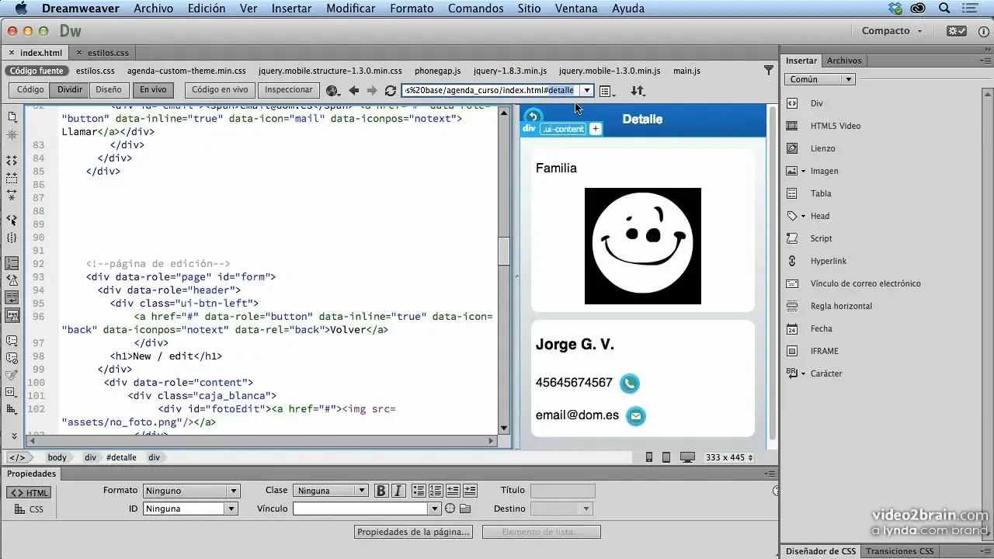
Task: Open the index.html document tab
Action: (x=36, y=53)
